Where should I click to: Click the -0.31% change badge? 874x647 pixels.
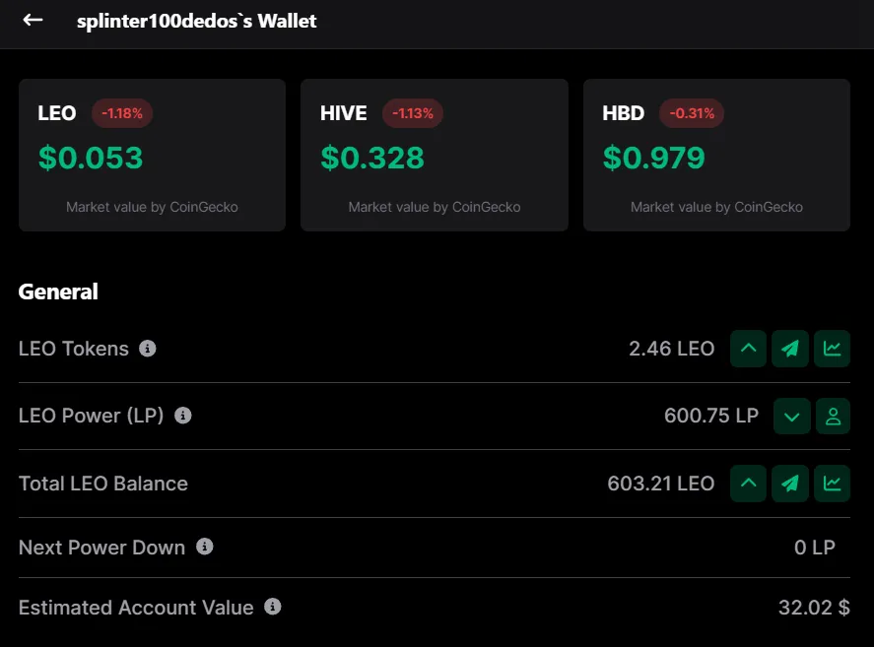(x=692, y=113)
